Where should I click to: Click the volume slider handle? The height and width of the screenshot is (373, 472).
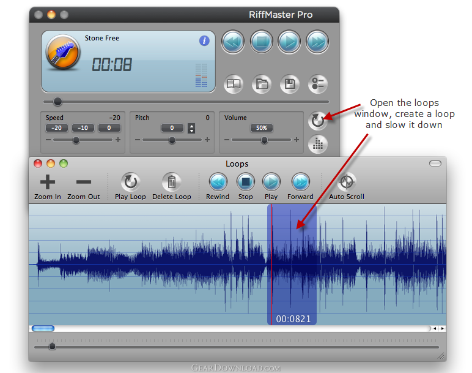[x=264, y=140]
